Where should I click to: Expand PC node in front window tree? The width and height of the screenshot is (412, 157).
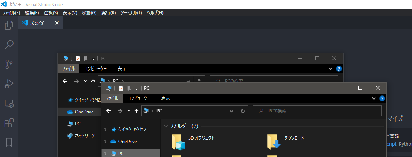point(106,153)
